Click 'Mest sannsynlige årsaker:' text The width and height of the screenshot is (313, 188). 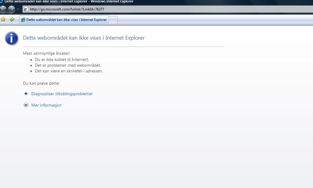click(47, 53)
